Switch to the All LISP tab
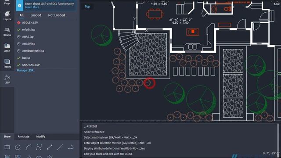281x158 pixels. [x=22, y=15]
